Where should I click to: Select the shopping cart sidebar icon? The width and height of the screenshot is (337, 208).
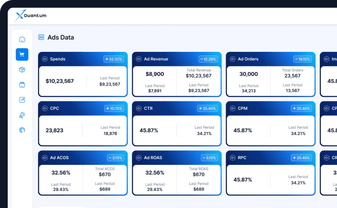(22, 54)
